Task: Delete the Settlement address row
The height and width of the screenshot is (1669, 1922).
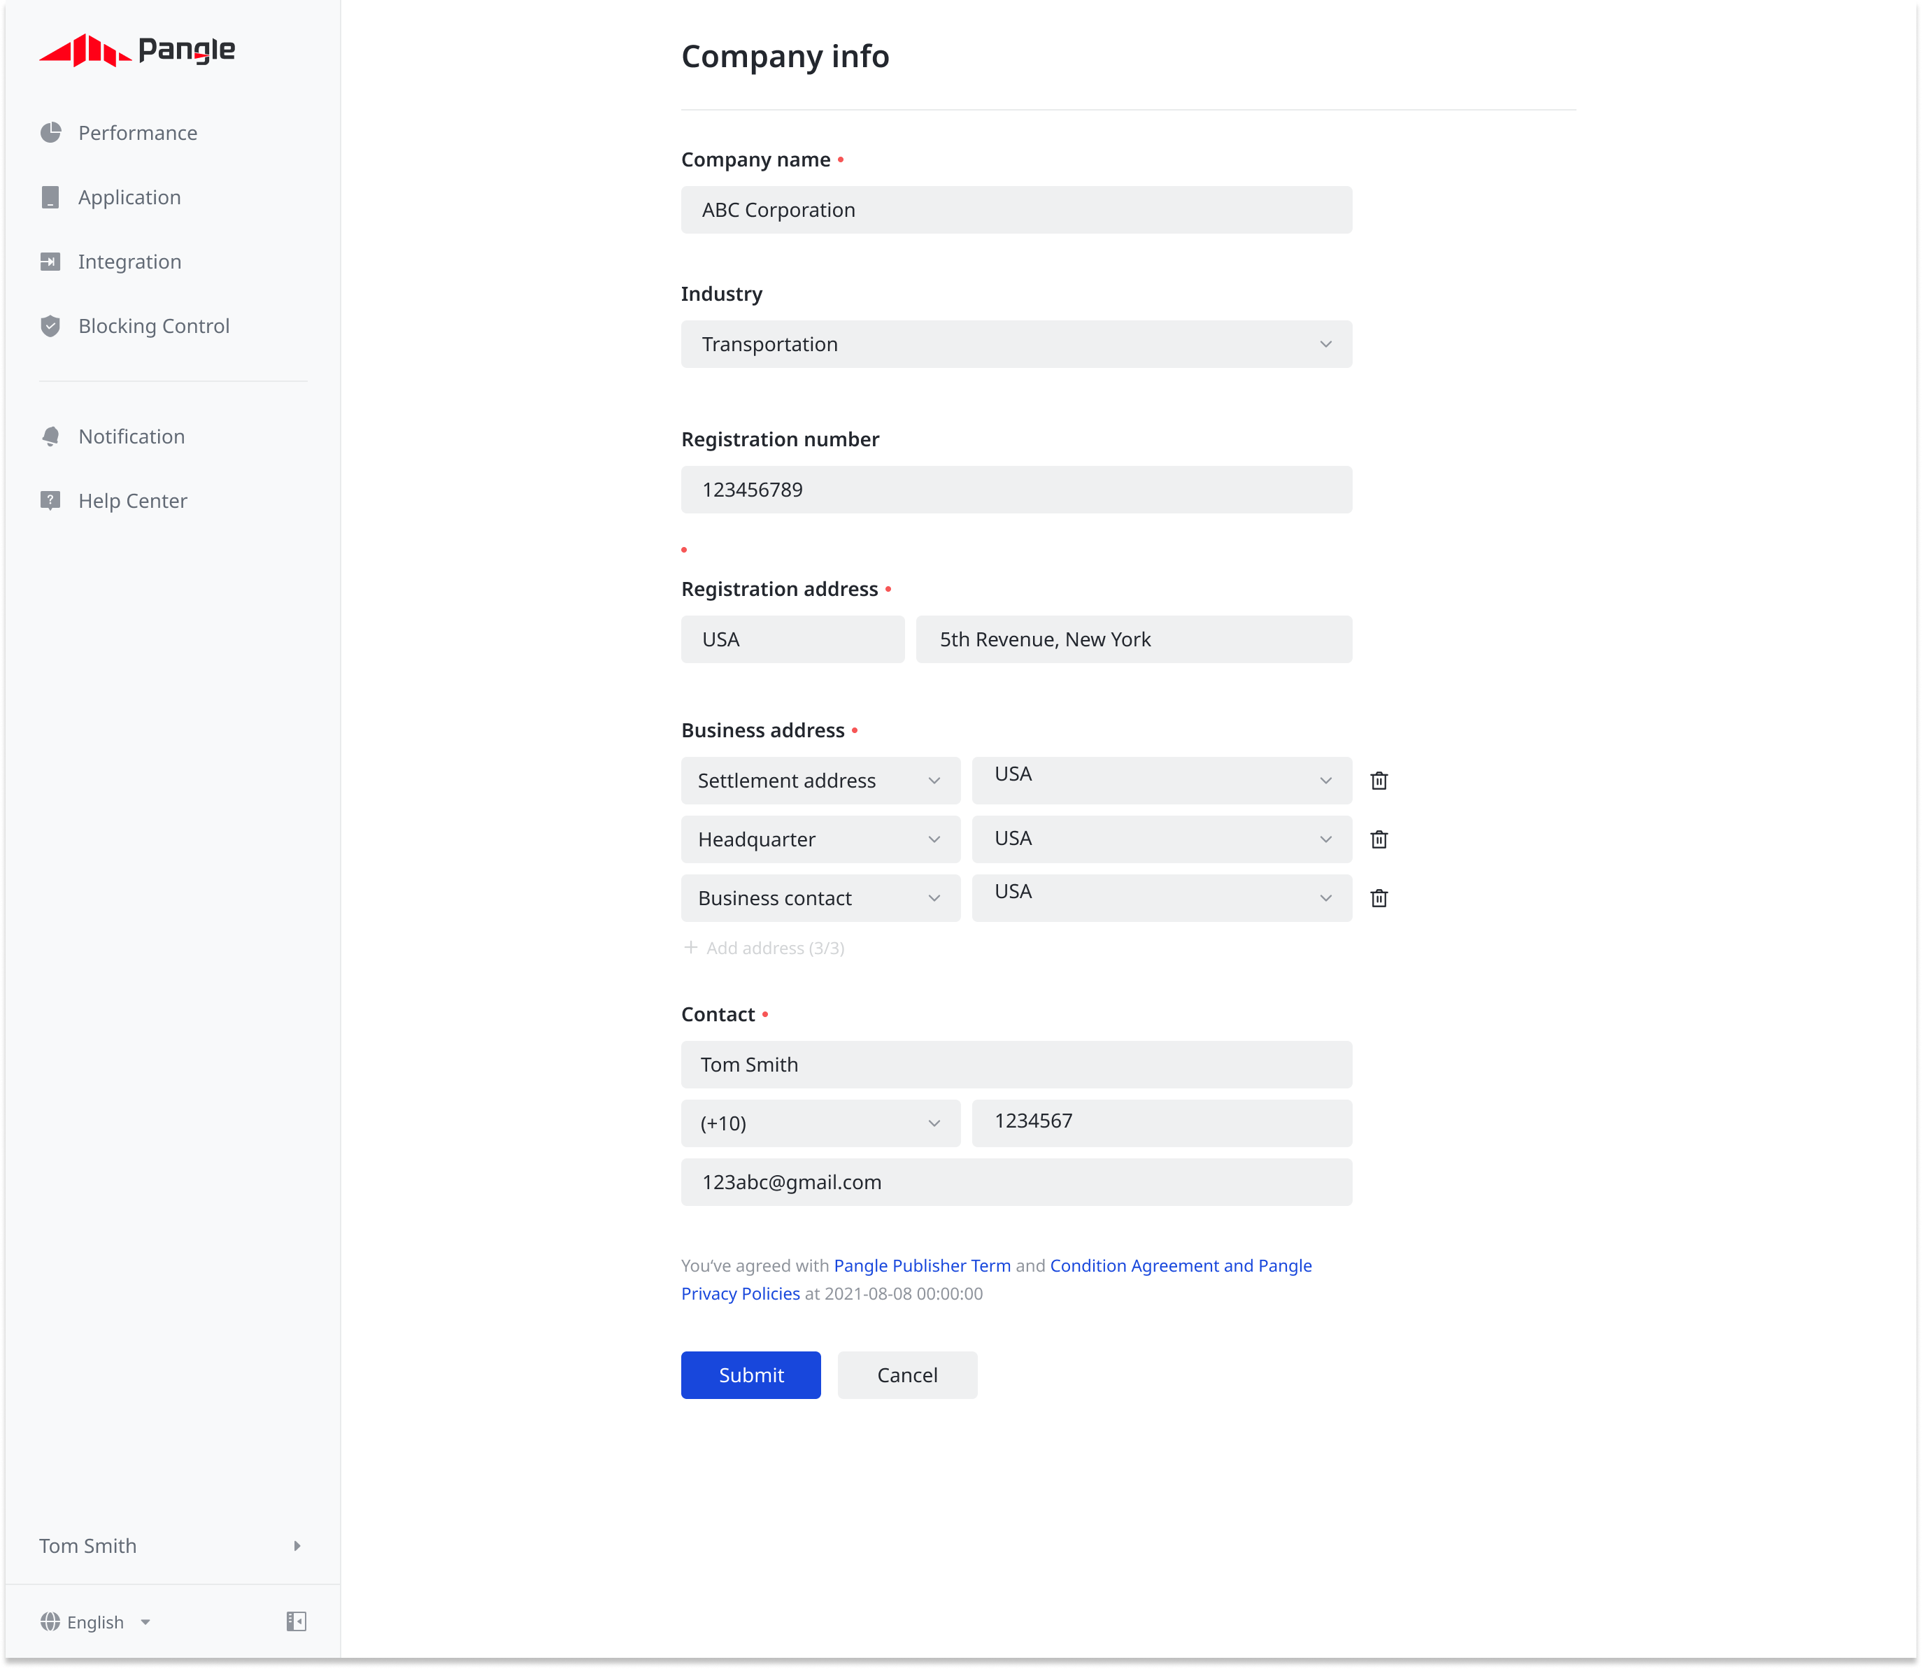Action: tap(1379, 781)
